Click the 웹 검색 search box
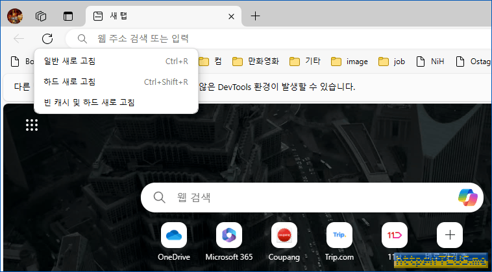The width and height of the screenshot is (492, 272). pos(312,198)
